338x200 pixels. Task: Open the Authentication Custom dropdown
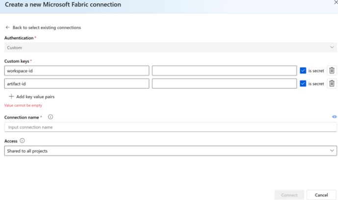pos(171,47)
